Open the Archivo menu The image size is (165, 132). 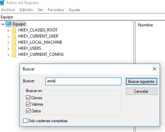(8, 10)
